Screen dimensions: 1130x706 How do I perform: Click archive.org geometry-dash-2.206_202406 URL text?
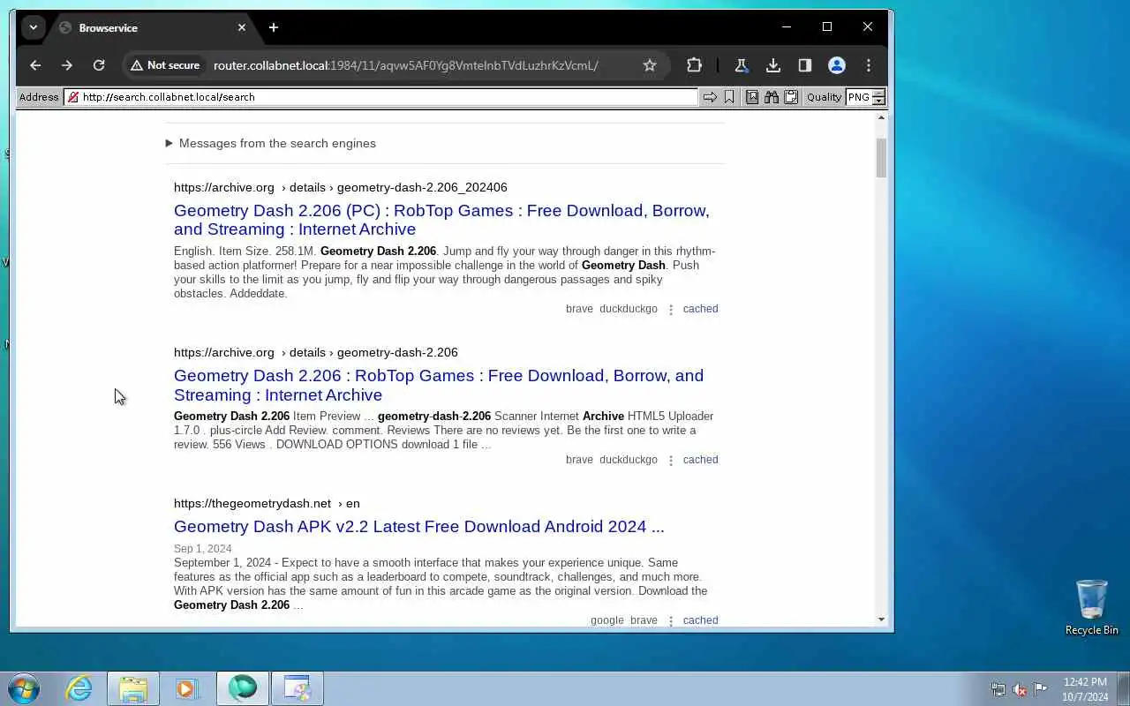(340, 187)
